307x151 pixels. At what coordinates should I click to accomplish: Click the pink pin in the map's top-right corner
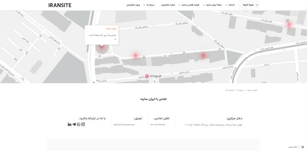click(x=289, y=25)
